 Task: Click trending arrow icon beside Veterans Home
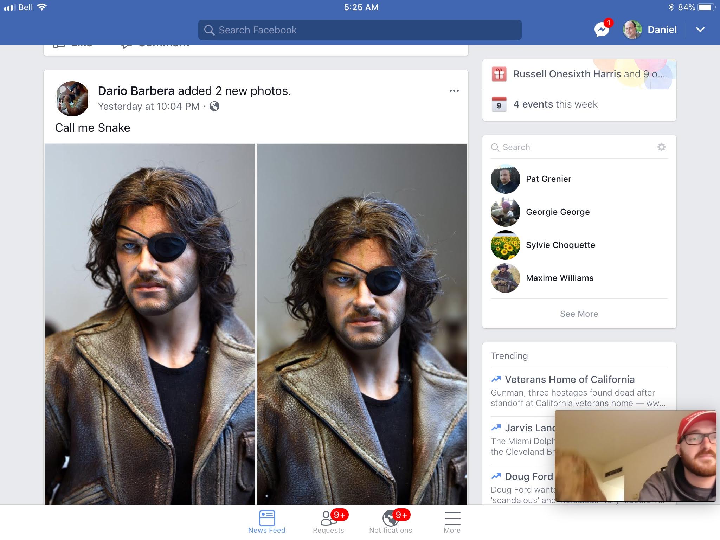pos(496,379)
